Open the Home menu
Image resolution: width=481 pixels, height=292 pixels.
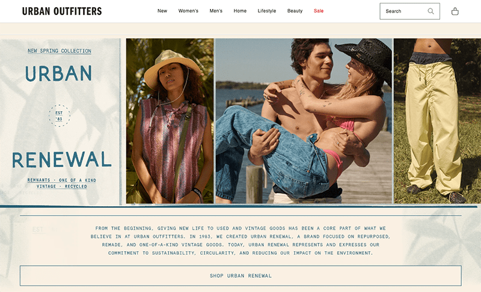(x=240, y=11)
